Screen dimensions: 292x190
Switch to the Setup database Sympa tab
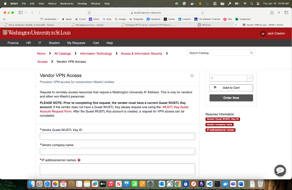click(29, 25)
